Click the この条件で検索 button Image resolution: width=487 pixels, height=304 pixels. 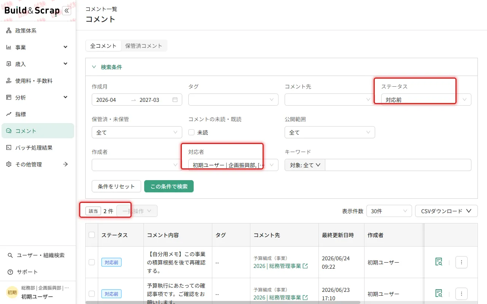(169, 186)
